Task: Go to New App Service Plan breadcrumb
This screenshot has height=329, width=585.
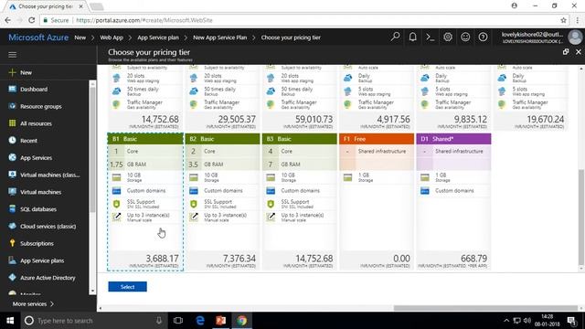Action: click(219, 37)
